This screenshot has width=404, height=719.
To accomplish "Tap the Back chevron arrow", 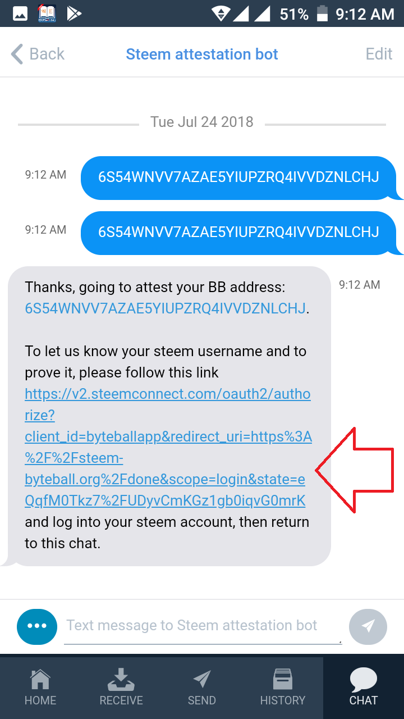I will click(x=17, y=54).
